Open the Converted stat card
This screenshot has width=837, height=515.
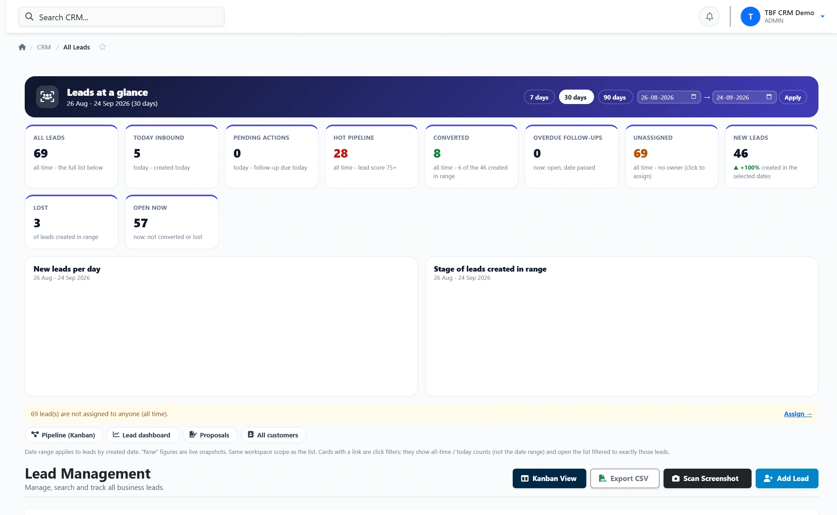[471, 157]
